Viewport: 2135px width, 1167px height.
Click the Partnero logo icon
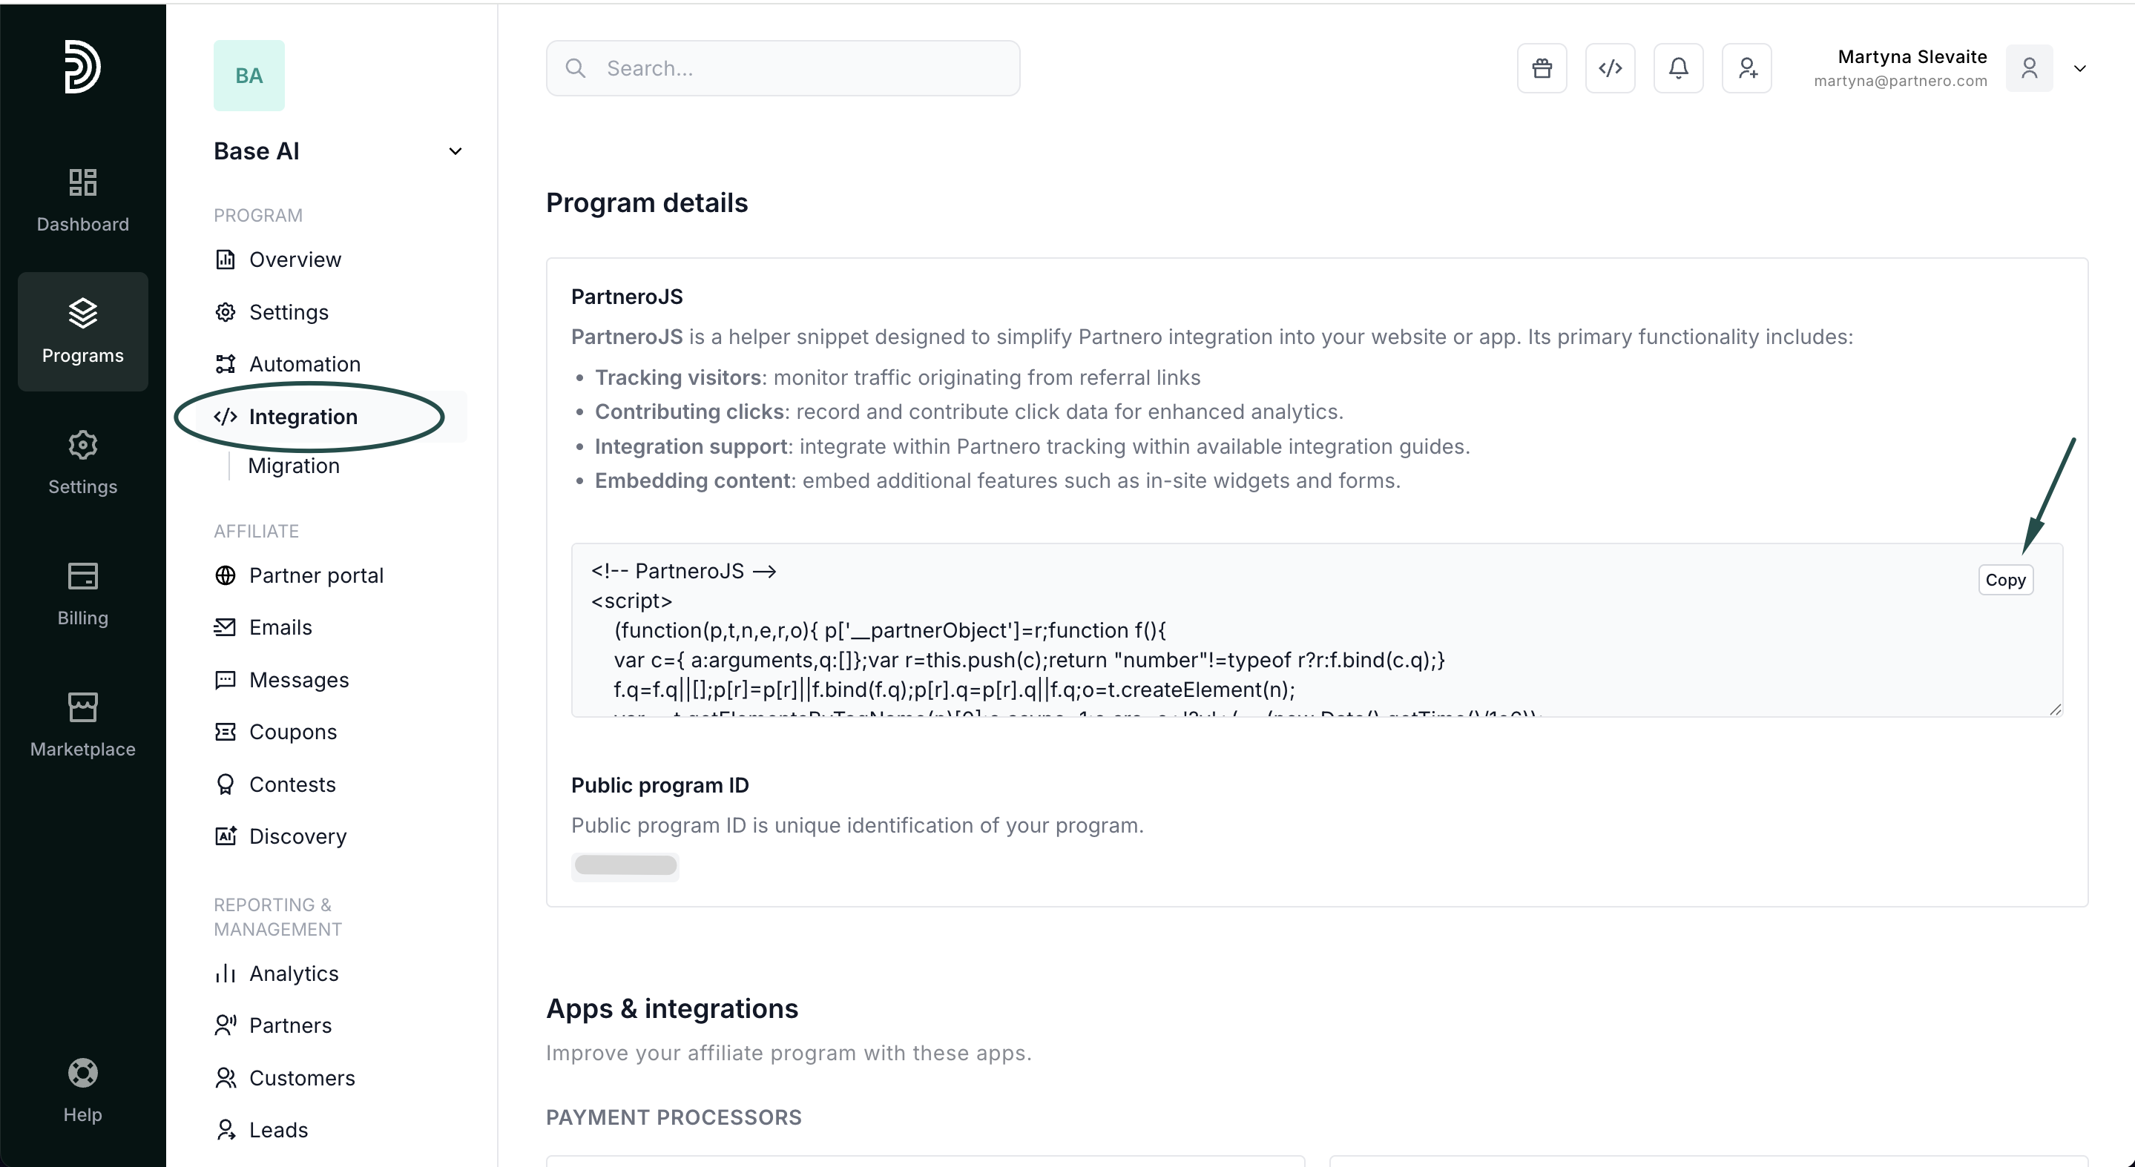click(x=82, y=66)
